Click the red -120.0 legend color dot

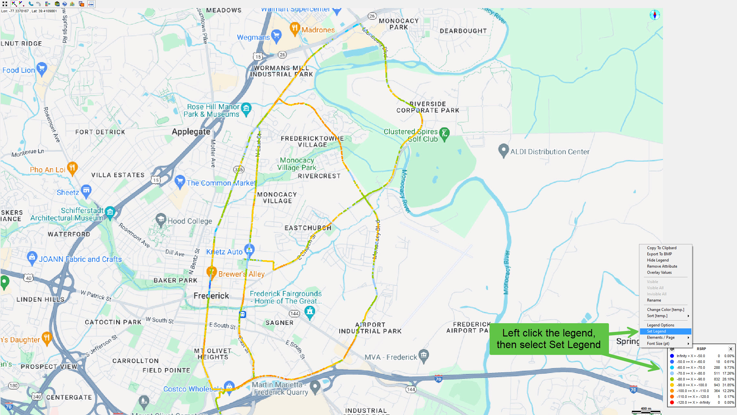[672, 402]
